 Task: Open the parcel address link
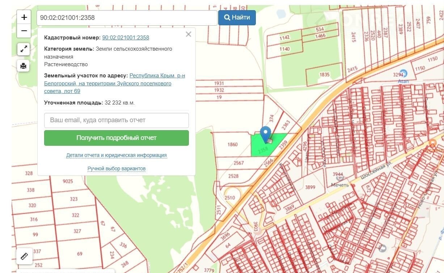(114, 84)
